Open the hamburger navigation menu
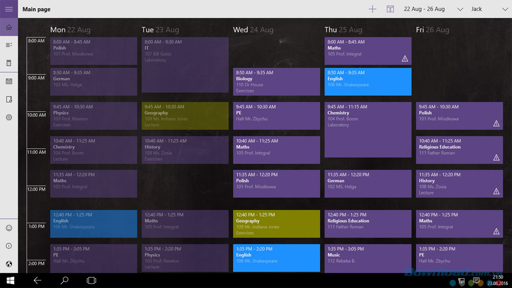This screenshot has height=288, width=512. pyautogui.click(x=9, y=9)
